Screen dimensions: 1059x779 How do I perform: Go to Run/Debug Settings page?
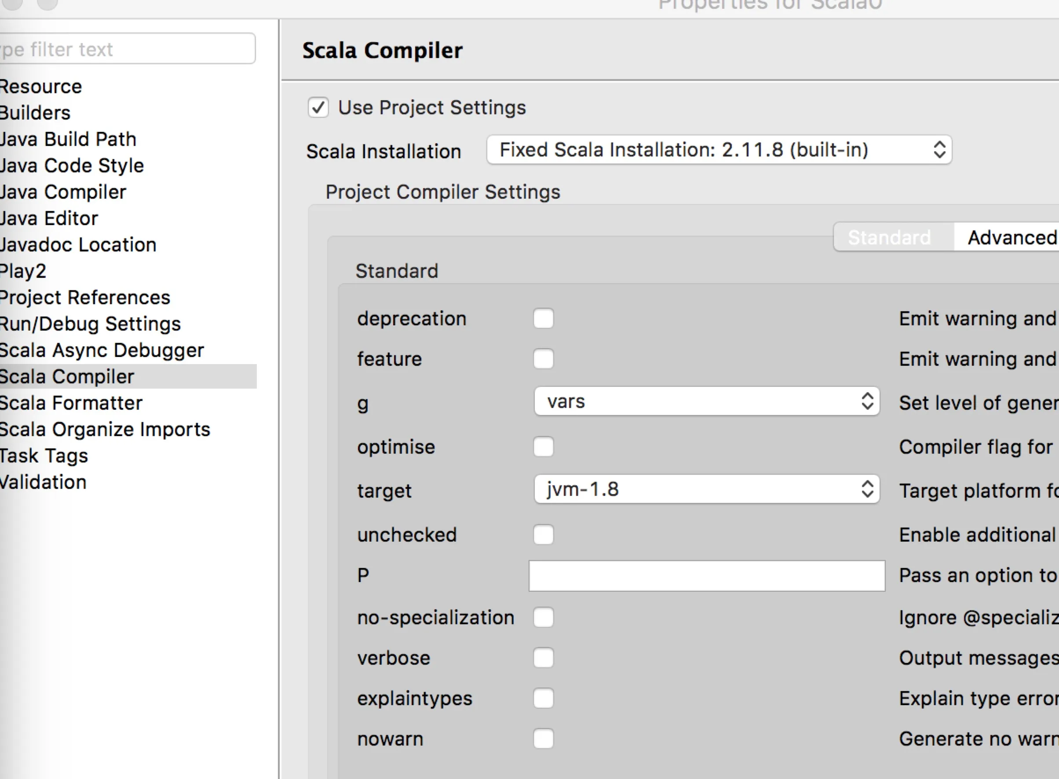point(90,324)
